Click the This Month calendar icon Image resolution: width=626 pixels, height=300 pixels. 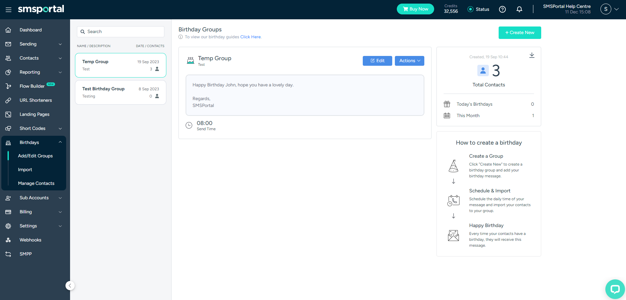click(x=447, y=115)
